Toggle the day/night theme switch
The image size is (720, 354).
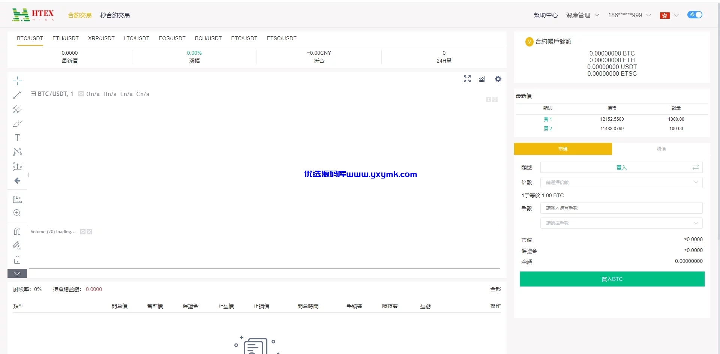(x=694, y=15)
